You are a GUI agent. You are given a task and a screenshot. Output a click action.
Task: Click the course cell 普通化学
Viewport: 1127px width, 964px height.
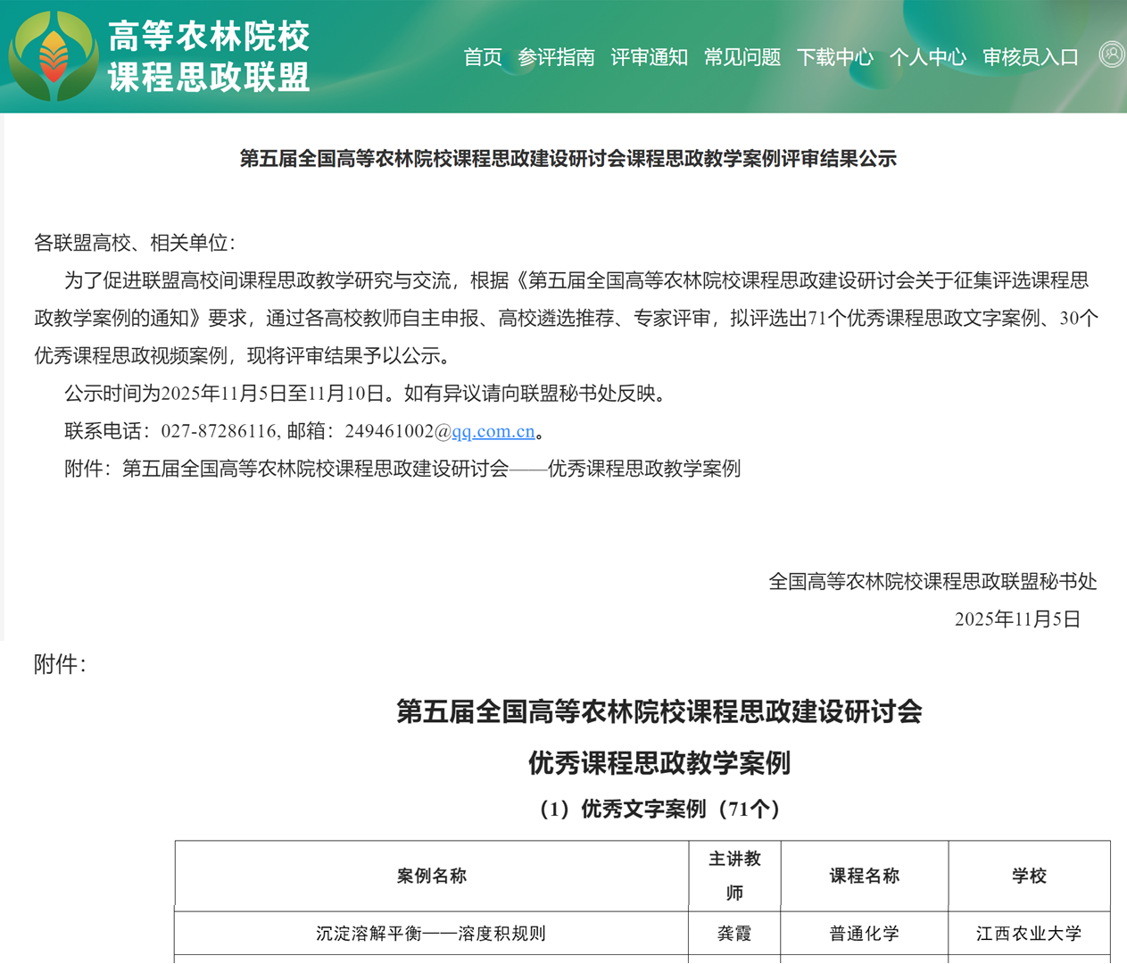pyautogui.click(x=864, y=932)
